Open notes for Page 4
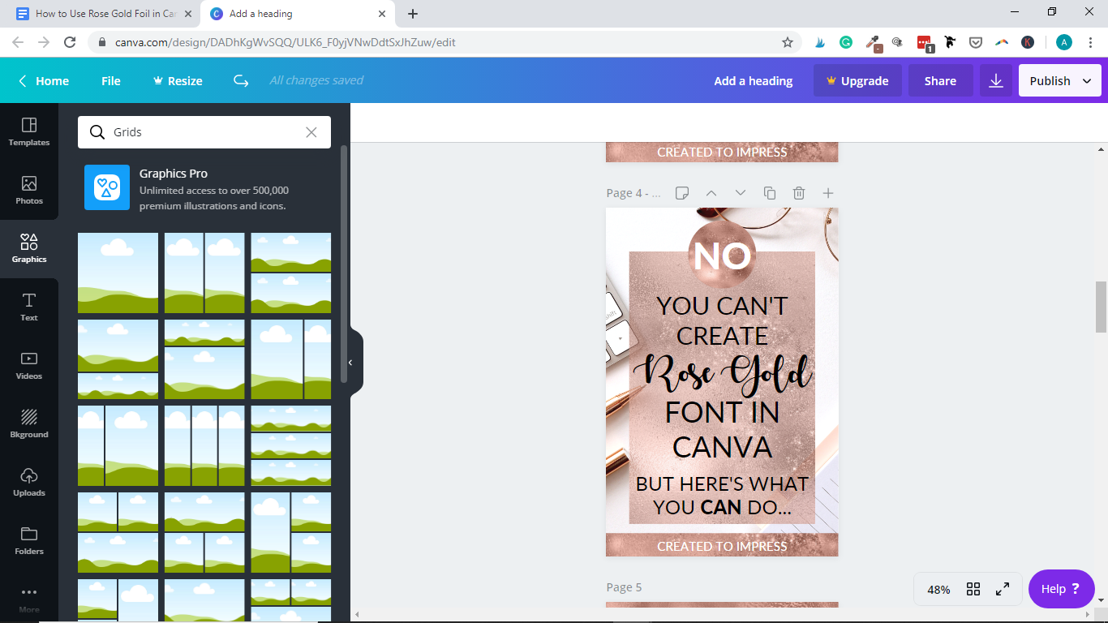 (x=682, y=193)
